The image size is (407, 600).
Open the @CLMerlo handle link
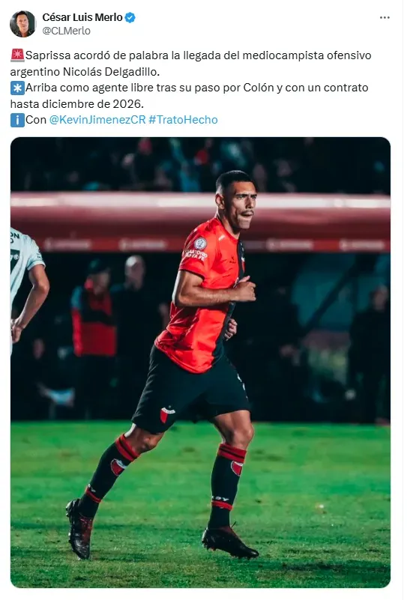pos(66,31)
